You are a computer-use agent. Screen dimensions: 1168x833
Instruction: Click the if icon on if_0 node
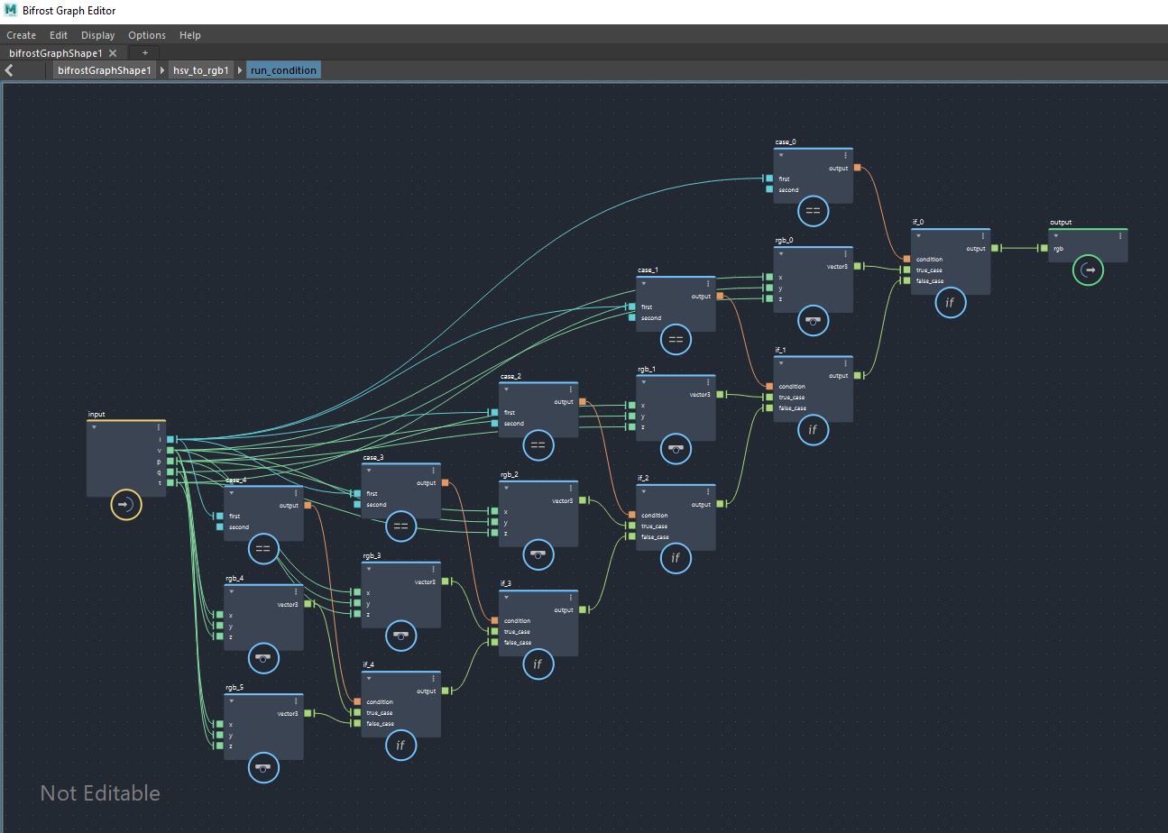tap(950, 302)
